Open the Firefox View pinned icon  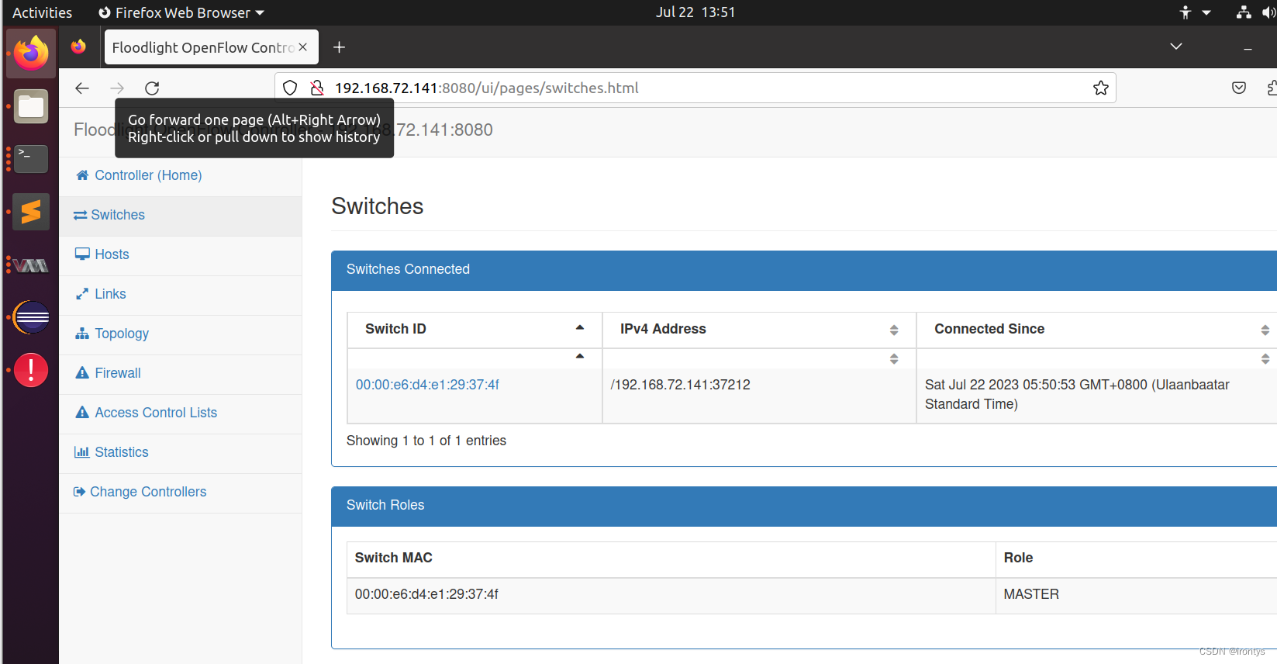click(78, 47)
